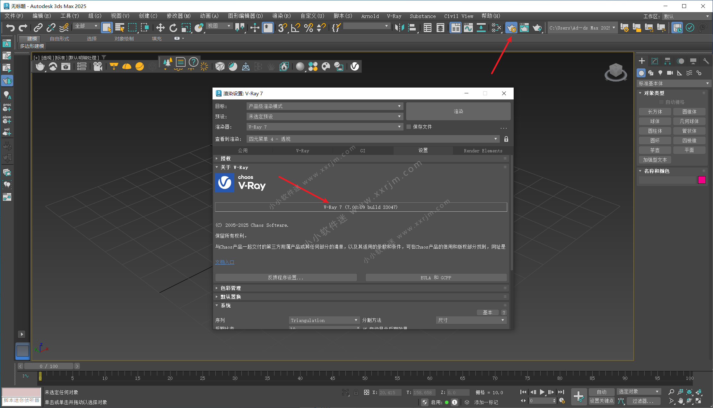
Task: Click the time slider 0 / 100
Action: (49, 366)
